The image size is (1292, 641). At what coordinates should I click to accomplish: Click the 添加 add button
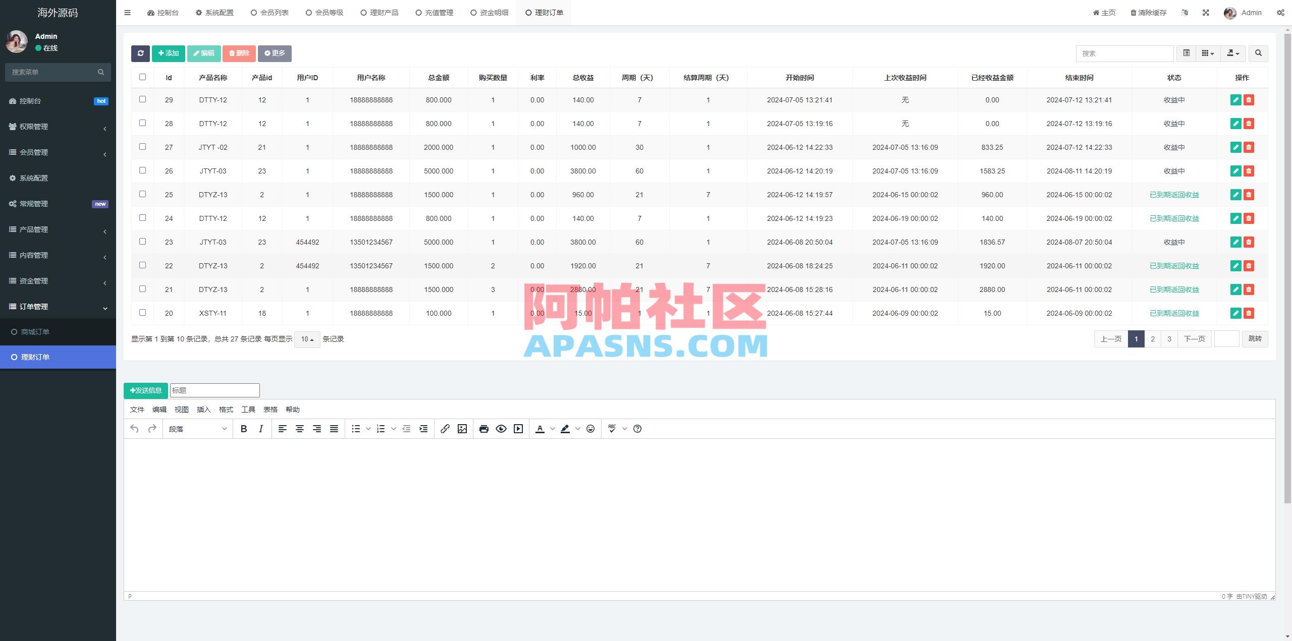(168, 53)
